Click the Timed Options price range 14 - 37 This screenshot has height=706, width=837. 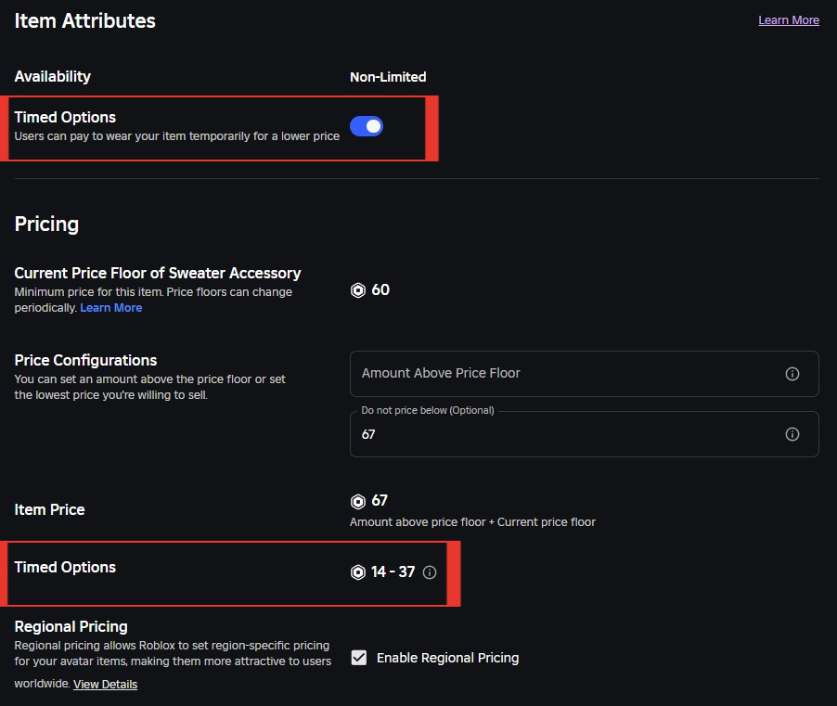click(x=393, y=571)
